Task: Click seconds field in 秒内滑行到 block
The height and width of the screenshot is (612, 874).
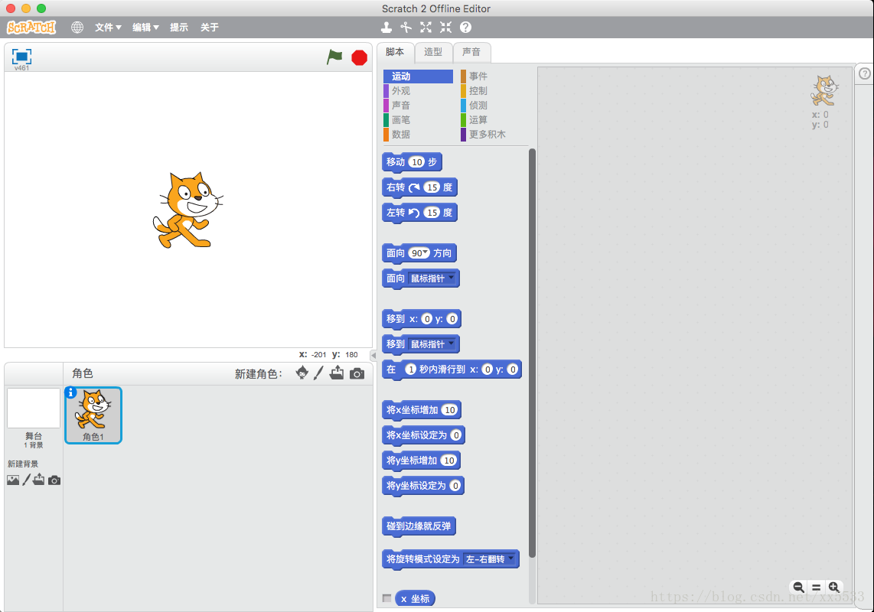Action: pyautogui.click(x=410, y=369)
